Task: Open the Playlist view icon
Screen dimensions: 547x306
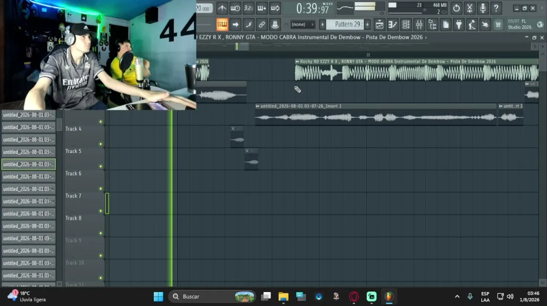Action: [x=379, y=25]
